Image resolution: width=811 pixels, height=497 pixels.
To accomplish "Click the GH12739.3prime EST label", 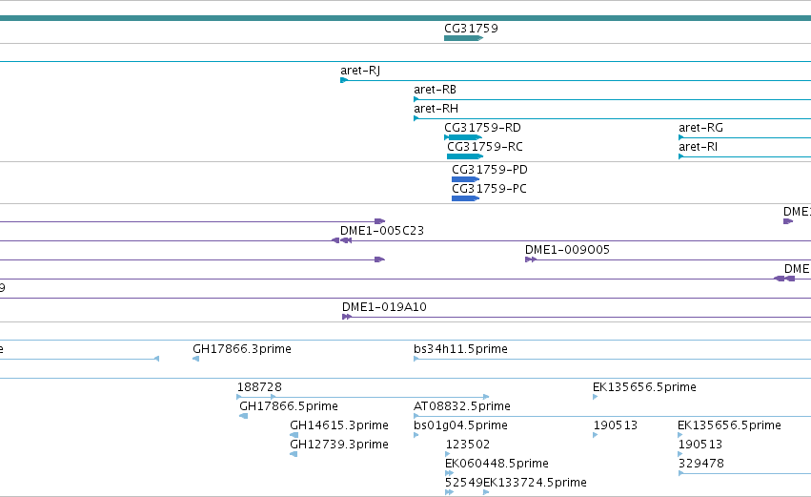I will tap(338, 445).
